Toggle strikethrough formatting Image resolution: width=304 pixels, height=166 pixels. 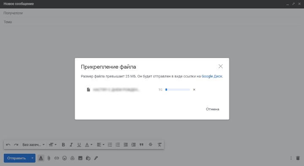[x=150, y=144]
